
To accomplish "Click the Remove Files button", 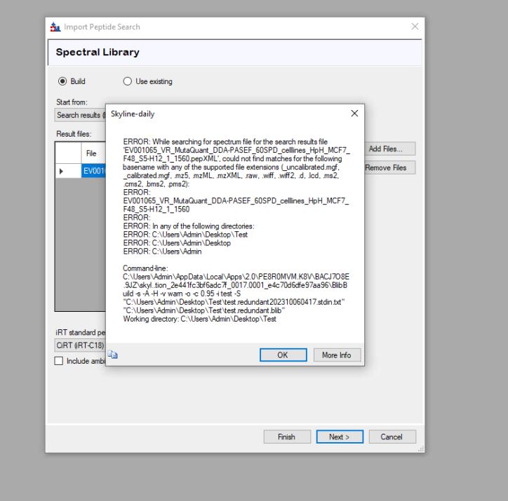I will click(x=389, y=168).
